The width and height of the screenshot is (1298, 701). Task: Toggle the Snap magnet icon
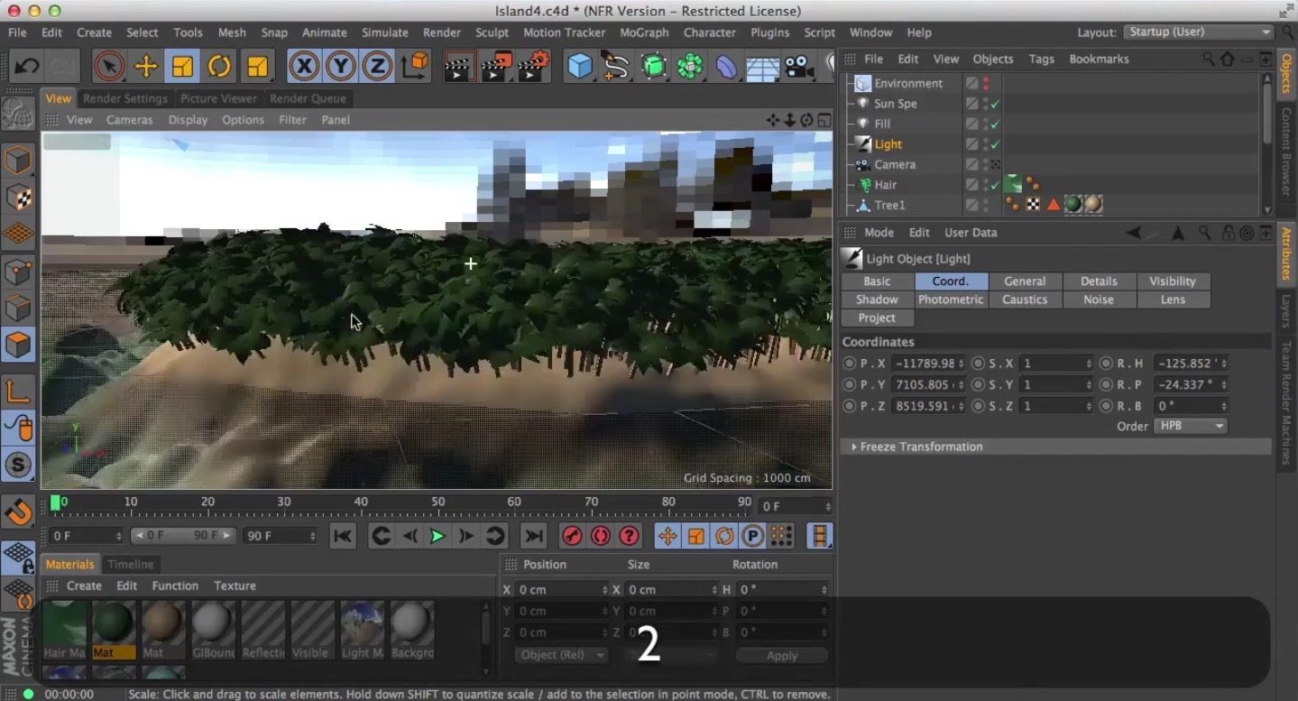(18, 512)
